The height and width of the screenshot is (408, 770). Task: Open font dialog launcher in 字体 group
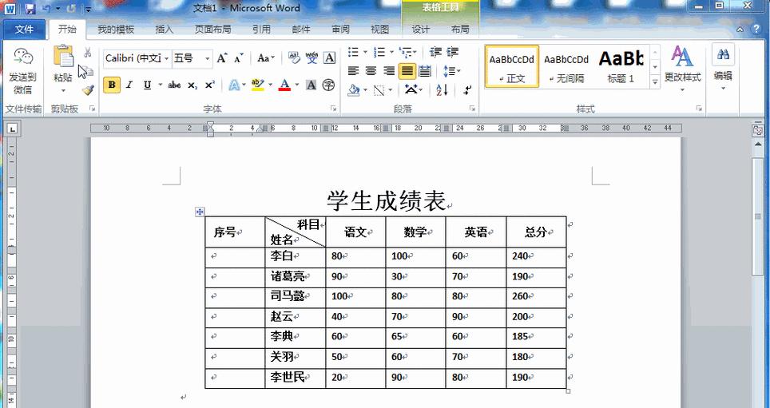[x=333, y=109]
